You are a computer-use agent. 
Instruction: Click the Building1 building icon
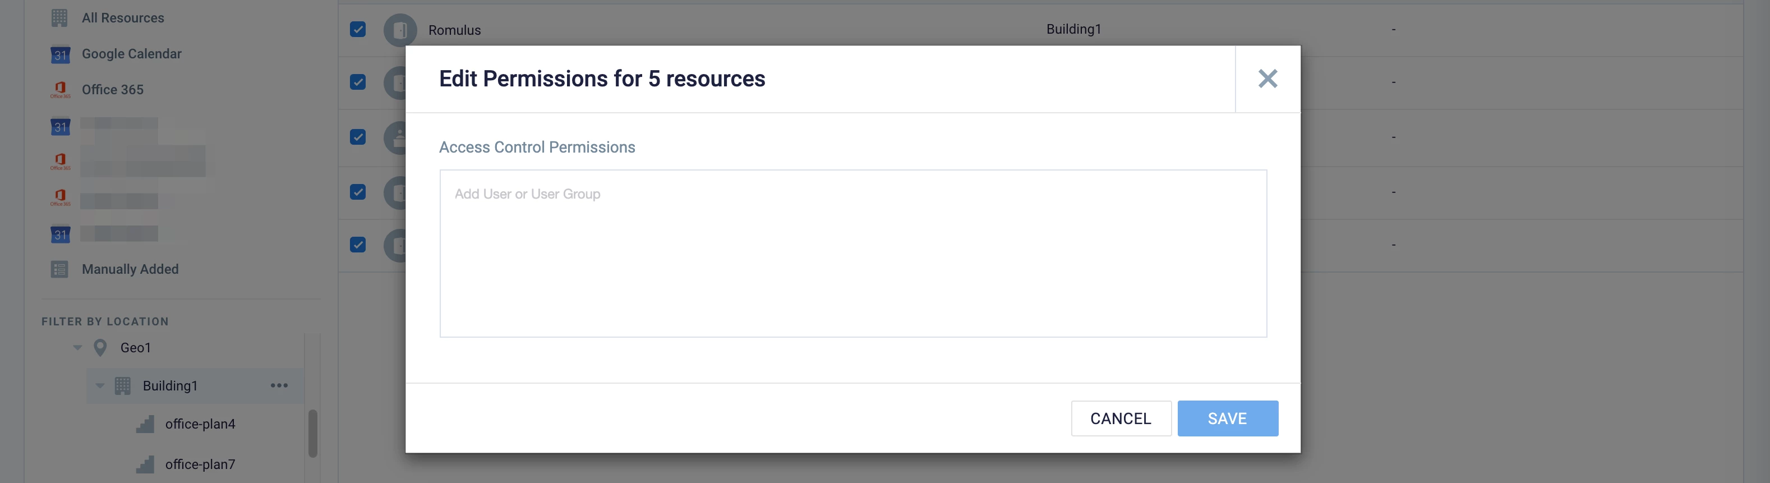click(122, 386)
